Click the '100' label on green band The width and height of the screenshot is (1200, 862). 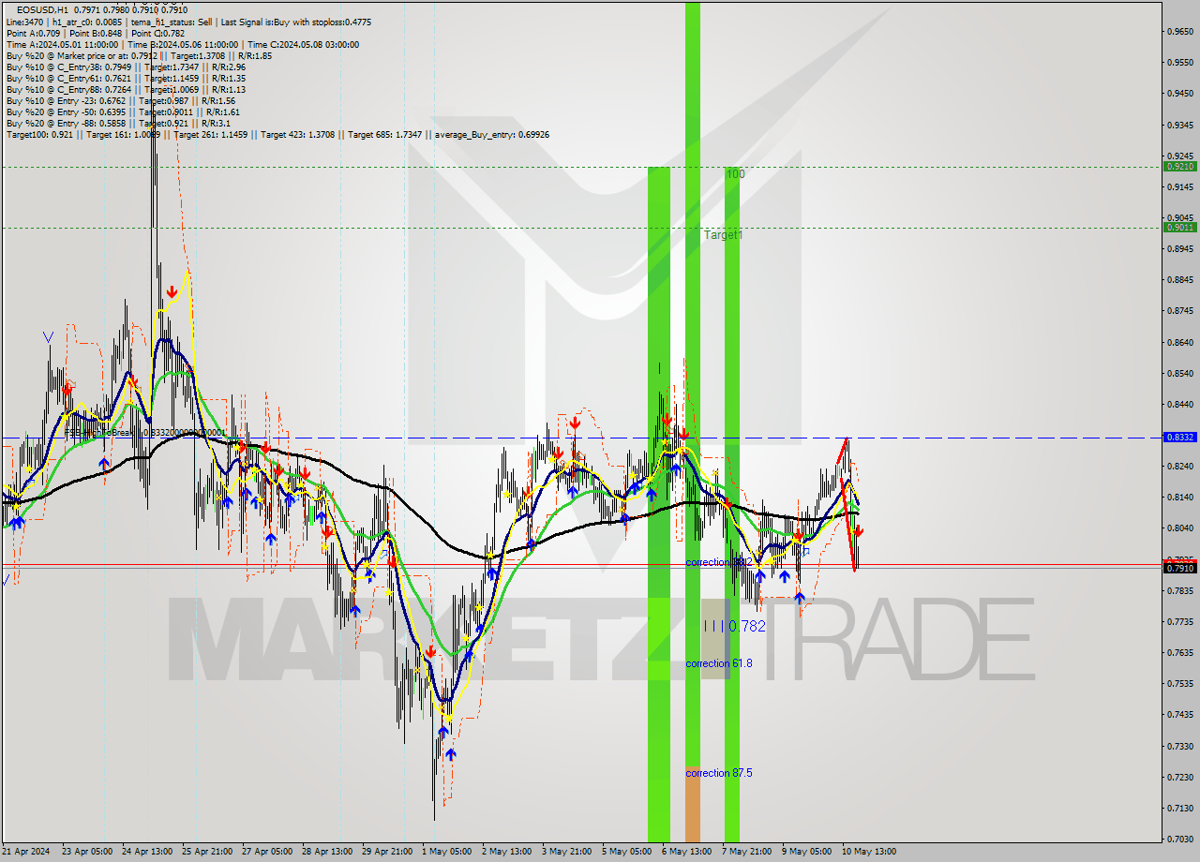[x=735, y=174]
